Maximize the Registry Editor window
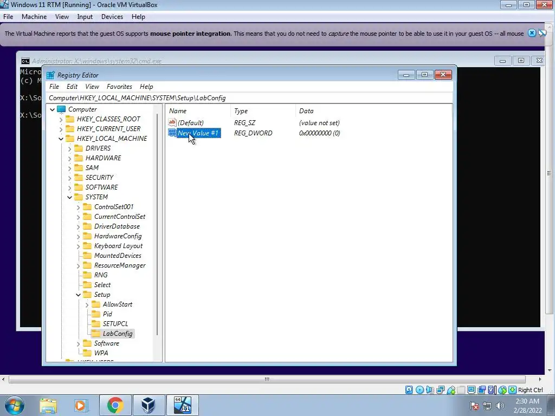The image size is (555, 416). click(x=424, y=75)
